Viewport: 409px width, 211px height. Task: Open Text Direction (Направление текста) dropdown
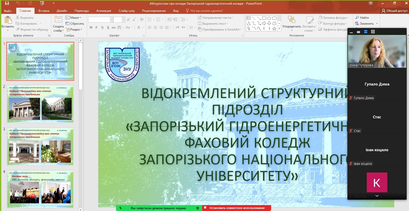pos(215,17)
